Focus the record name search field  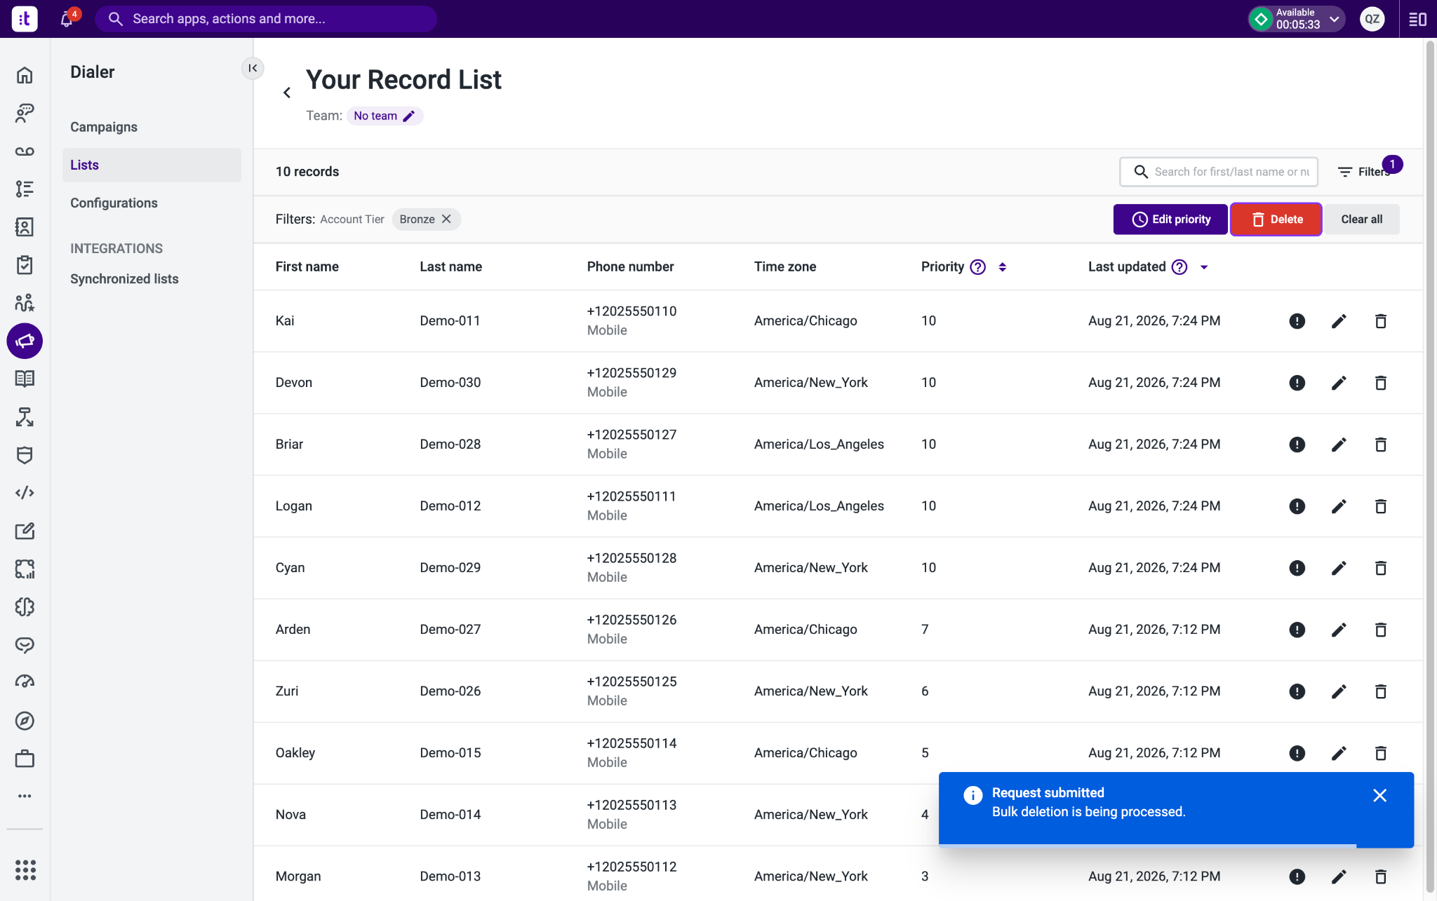tap(1219, 172)
